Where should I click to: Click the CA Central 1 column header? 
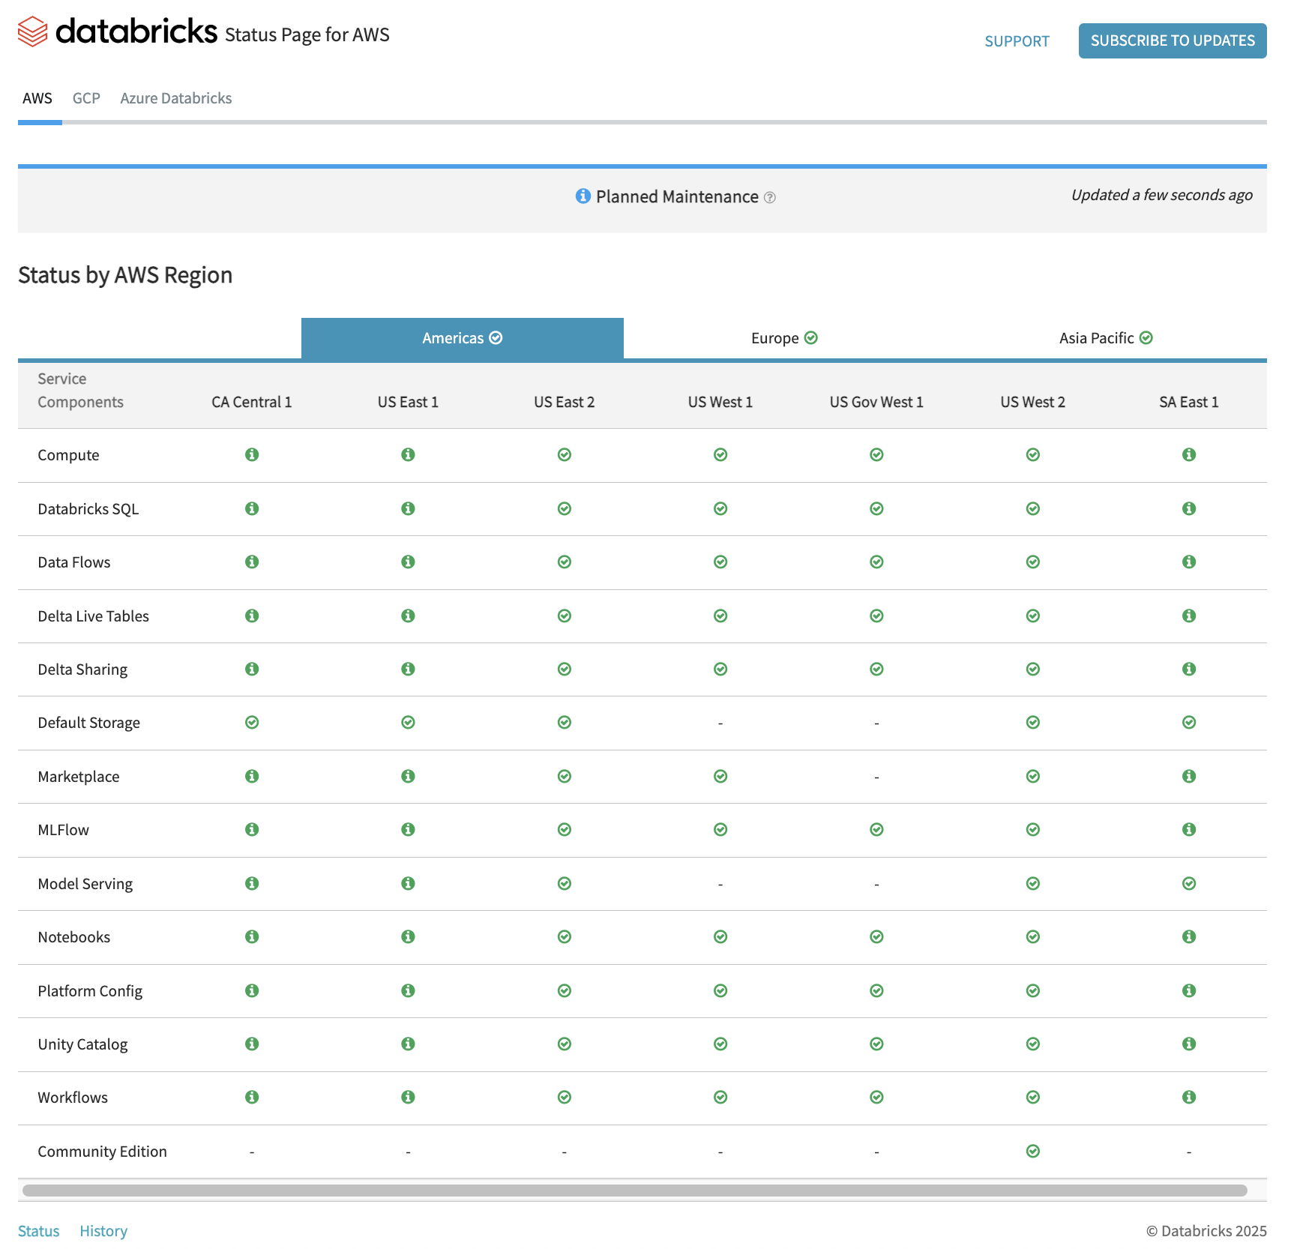click(x=252, y=402)
